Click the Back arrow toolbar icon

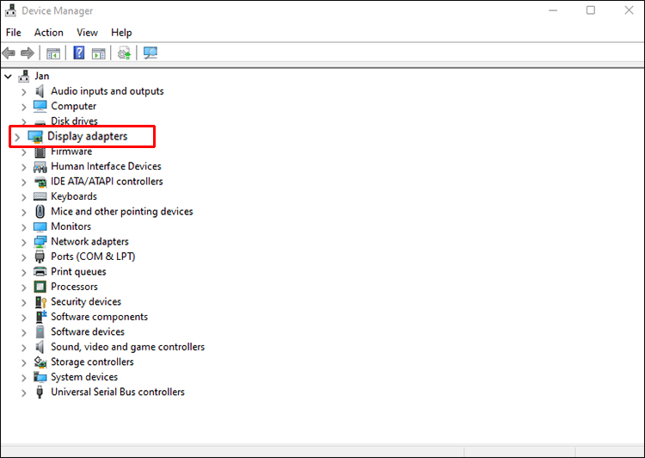(9, 53)
